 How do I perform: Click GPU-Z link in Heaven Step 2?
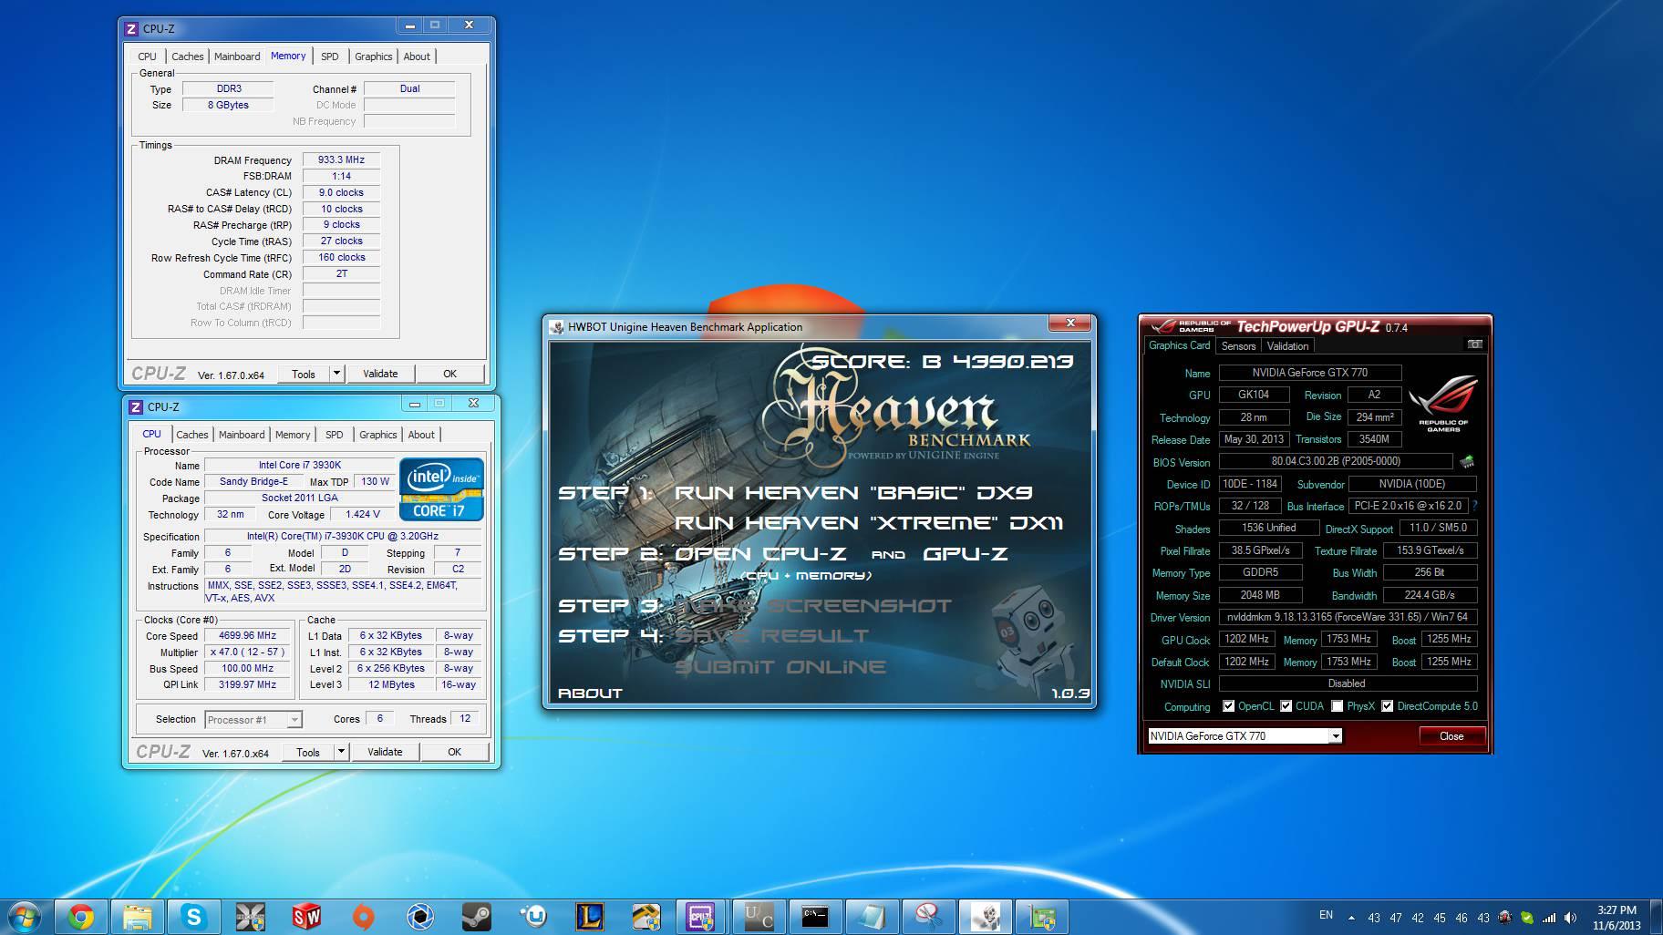click(966, 553)
